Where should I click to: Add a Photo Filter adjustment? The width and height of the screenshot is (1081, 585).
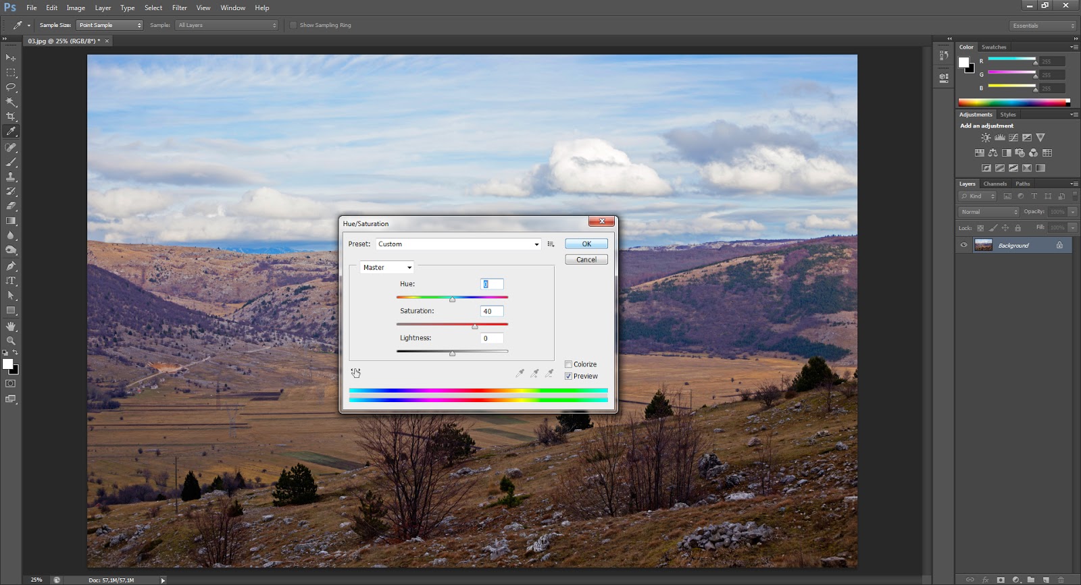coord(1020,153)
